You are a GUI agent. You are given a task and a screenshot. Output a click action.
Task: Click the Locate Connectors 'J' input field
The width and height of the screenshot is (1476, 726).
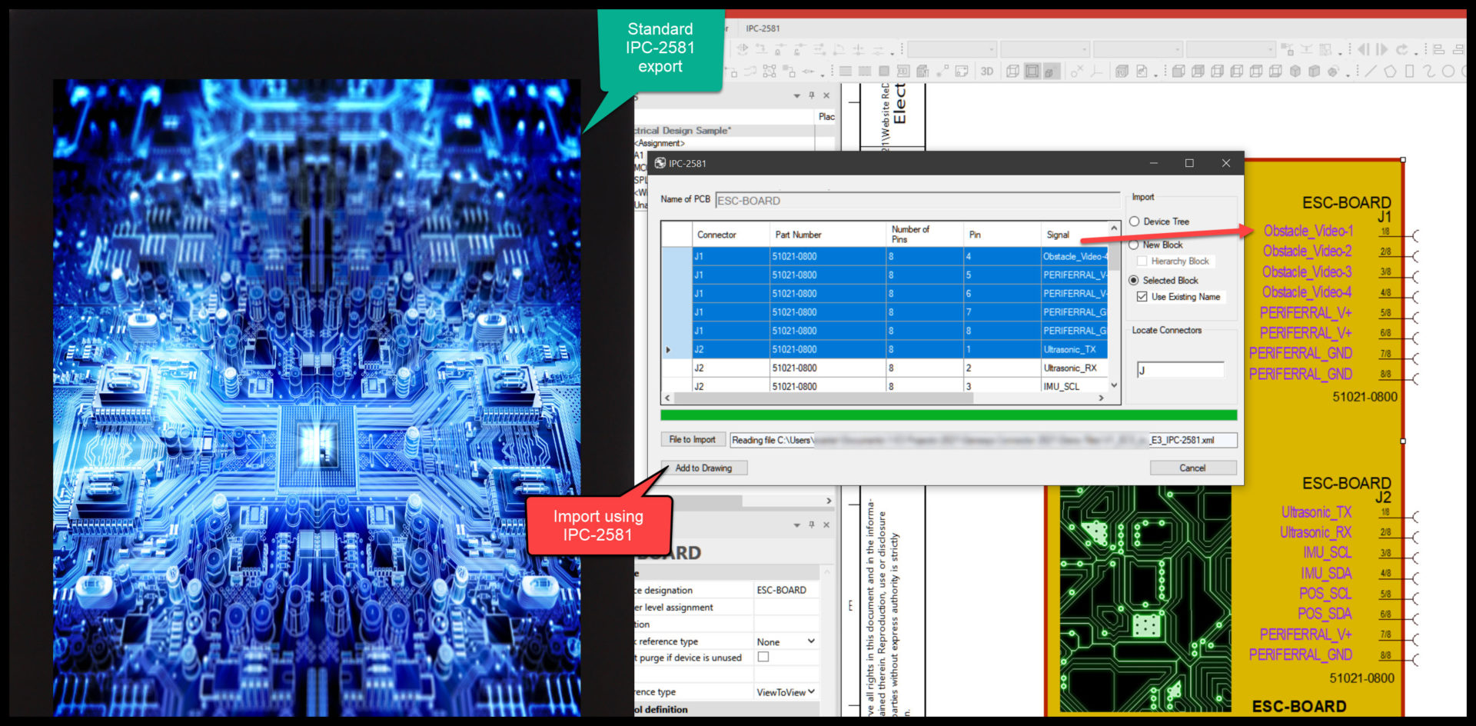click(x=1180, y=369)
